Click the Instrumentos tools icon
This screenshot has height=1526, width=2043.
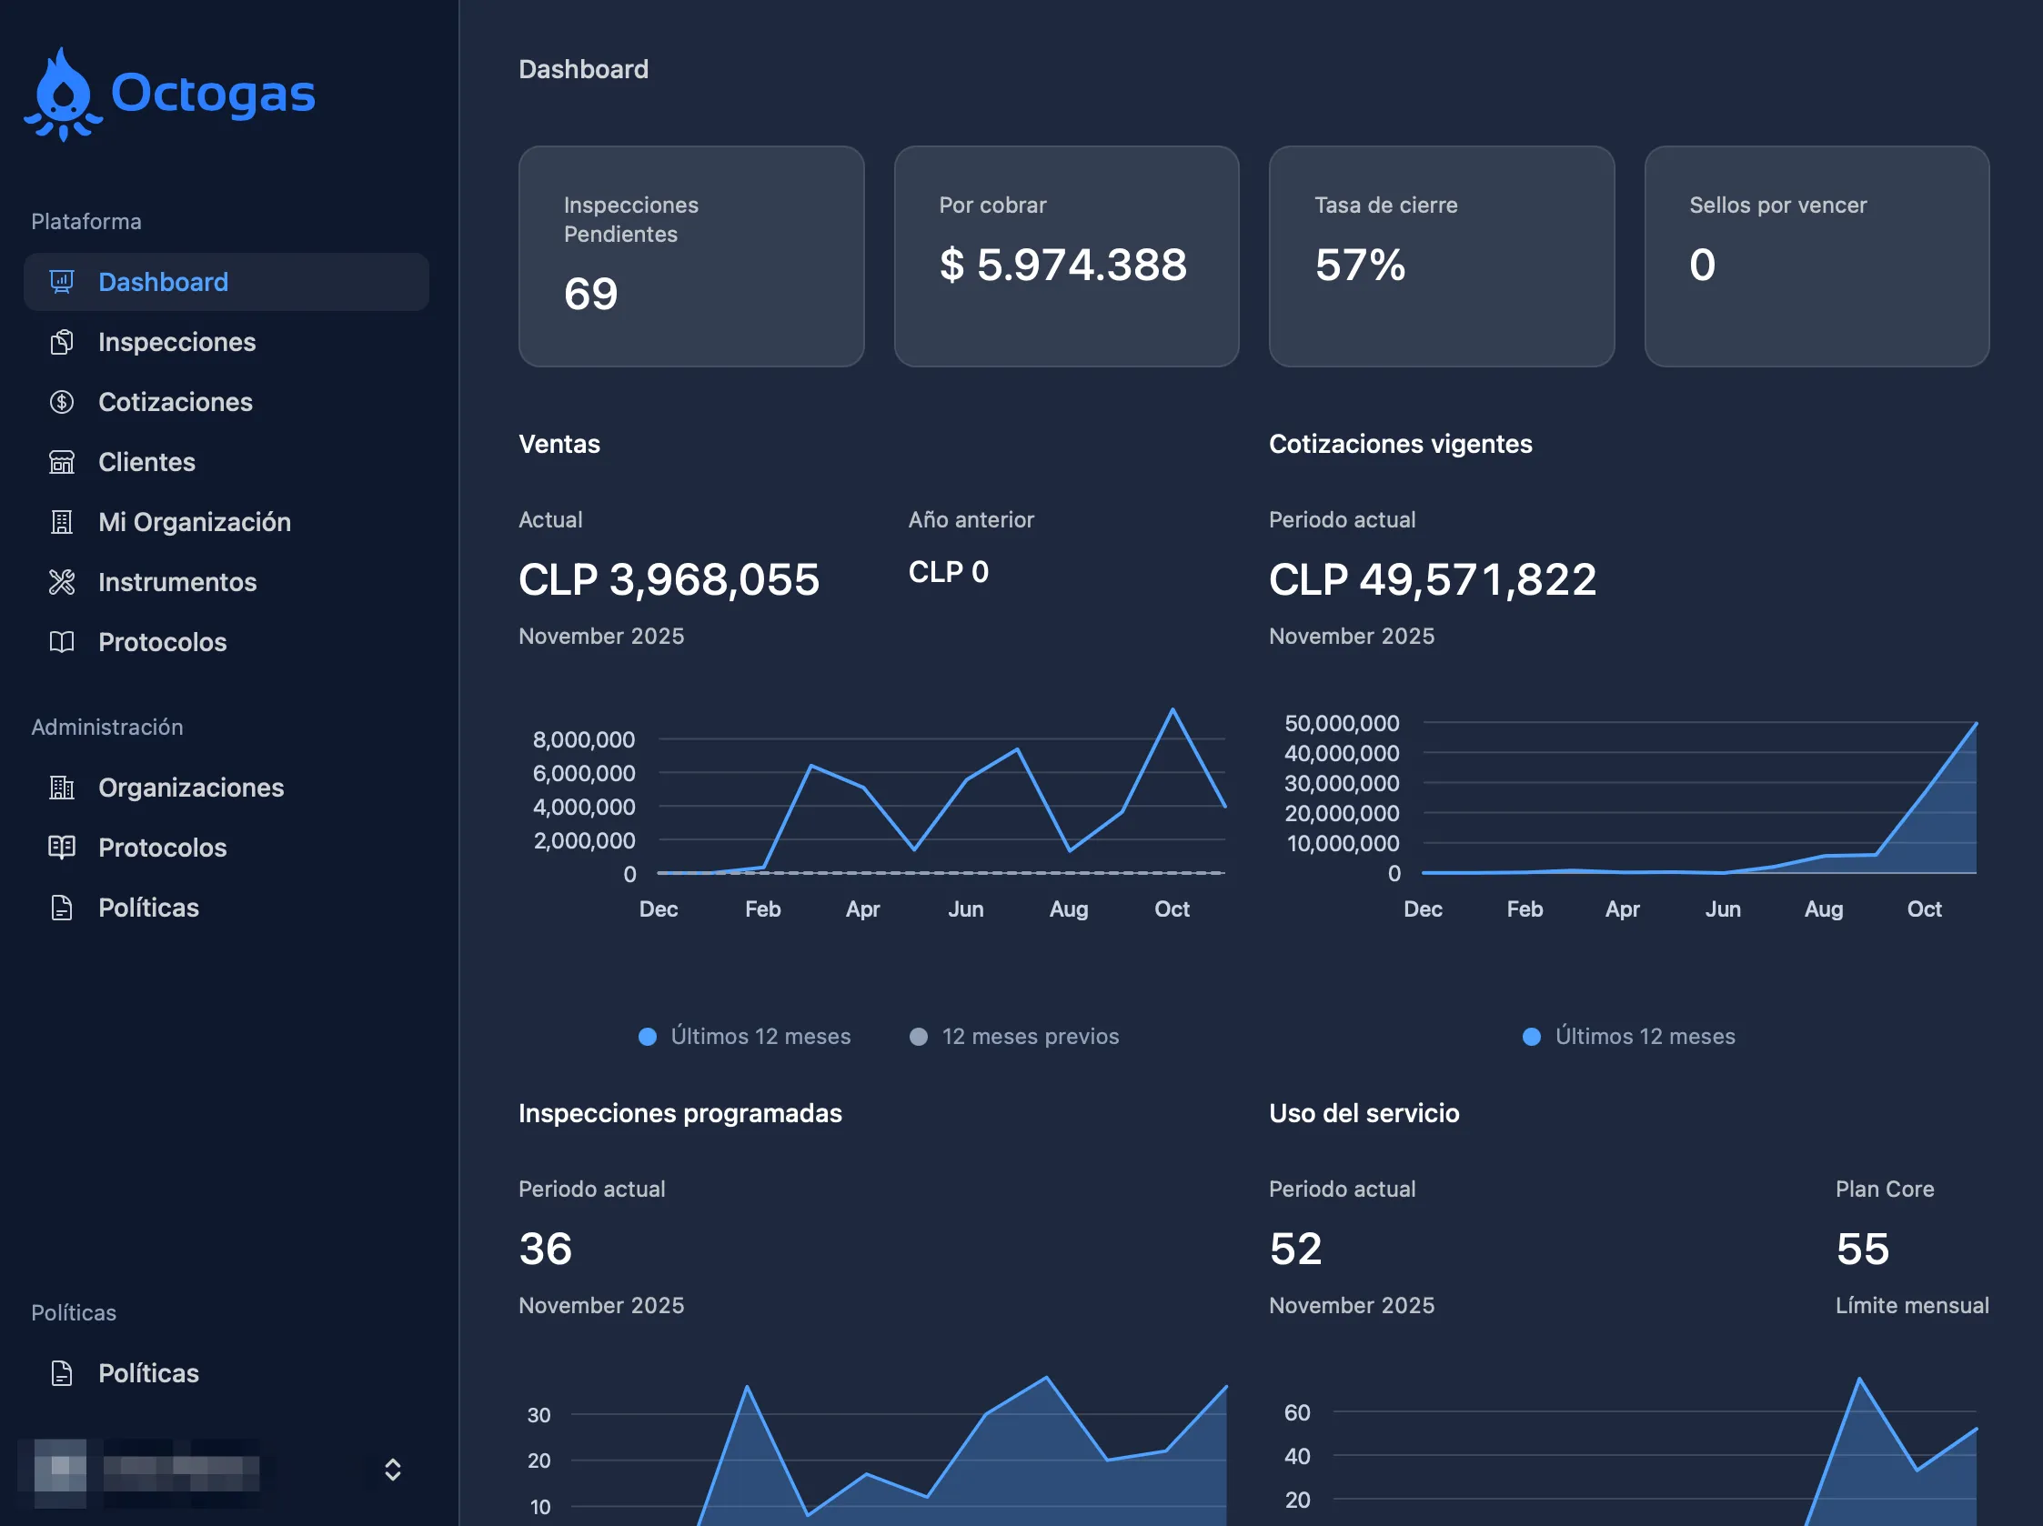62,582
